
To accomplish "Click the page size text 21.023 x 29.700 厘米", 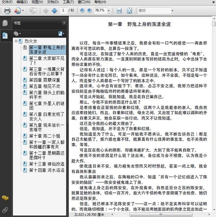I will (x=89, y=214).
